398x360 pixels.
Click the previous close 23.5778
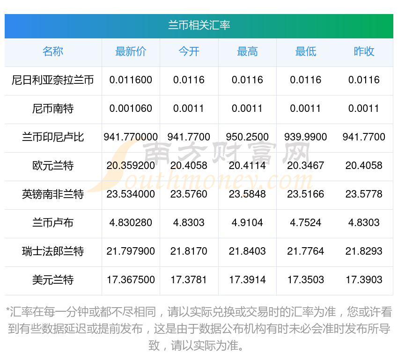[364, 194]
